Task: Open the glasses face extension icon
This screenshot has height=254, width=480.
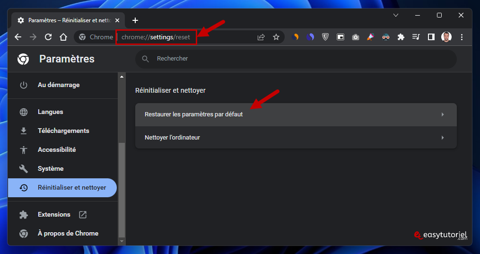Action: pyautogui.click(x=386, y=37)
